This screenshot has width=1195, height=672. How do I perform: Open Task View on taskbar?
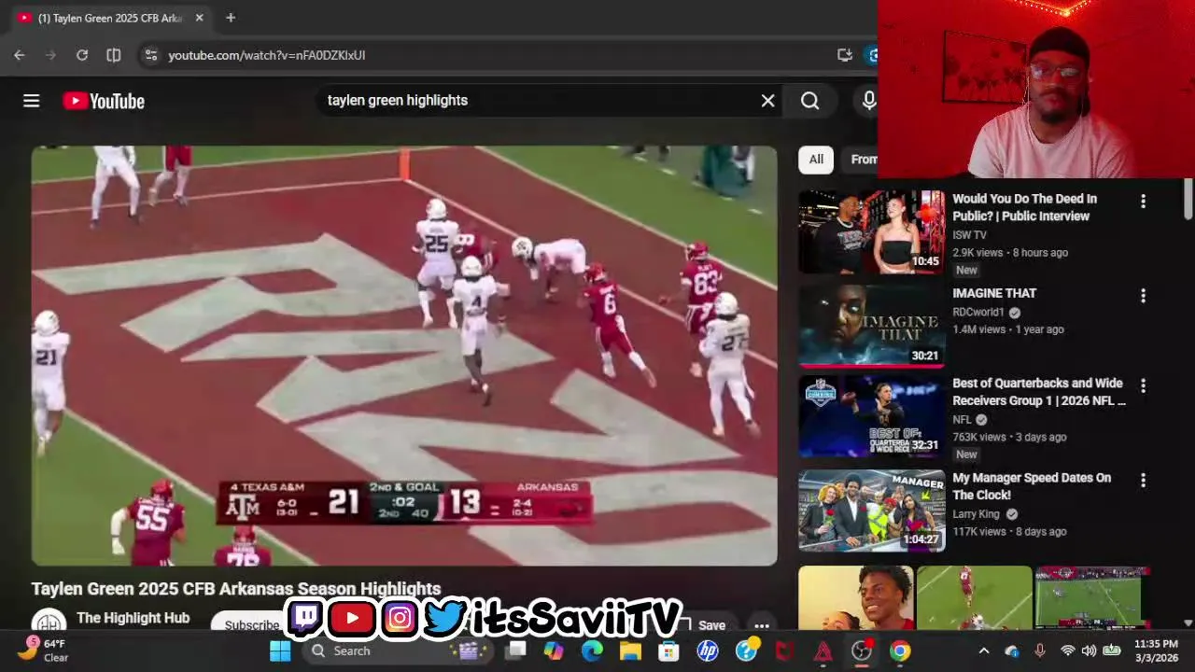tap(516, 651)
